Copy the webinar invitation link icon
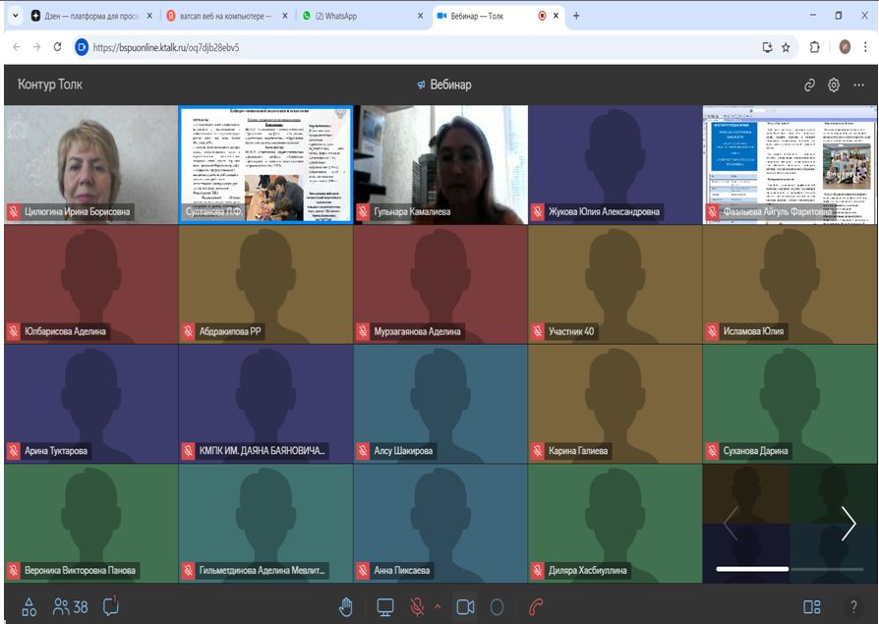 pos(809,85)
